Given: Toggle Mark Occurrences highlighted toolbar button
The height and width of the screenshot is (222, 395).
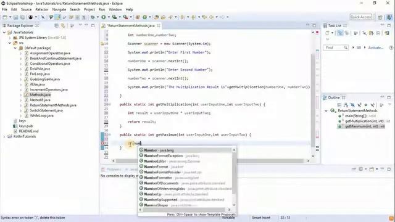Looking at the screenshot, I should click(58, 17).
